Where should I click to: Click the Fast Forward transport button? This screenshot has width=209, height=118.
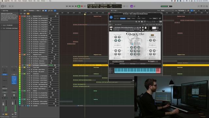click(73, 6)
